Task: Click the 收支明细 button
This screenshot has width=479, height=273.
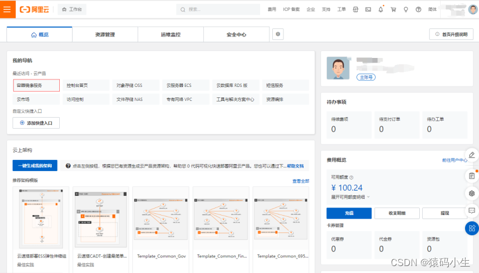Action: coord(397,213)
